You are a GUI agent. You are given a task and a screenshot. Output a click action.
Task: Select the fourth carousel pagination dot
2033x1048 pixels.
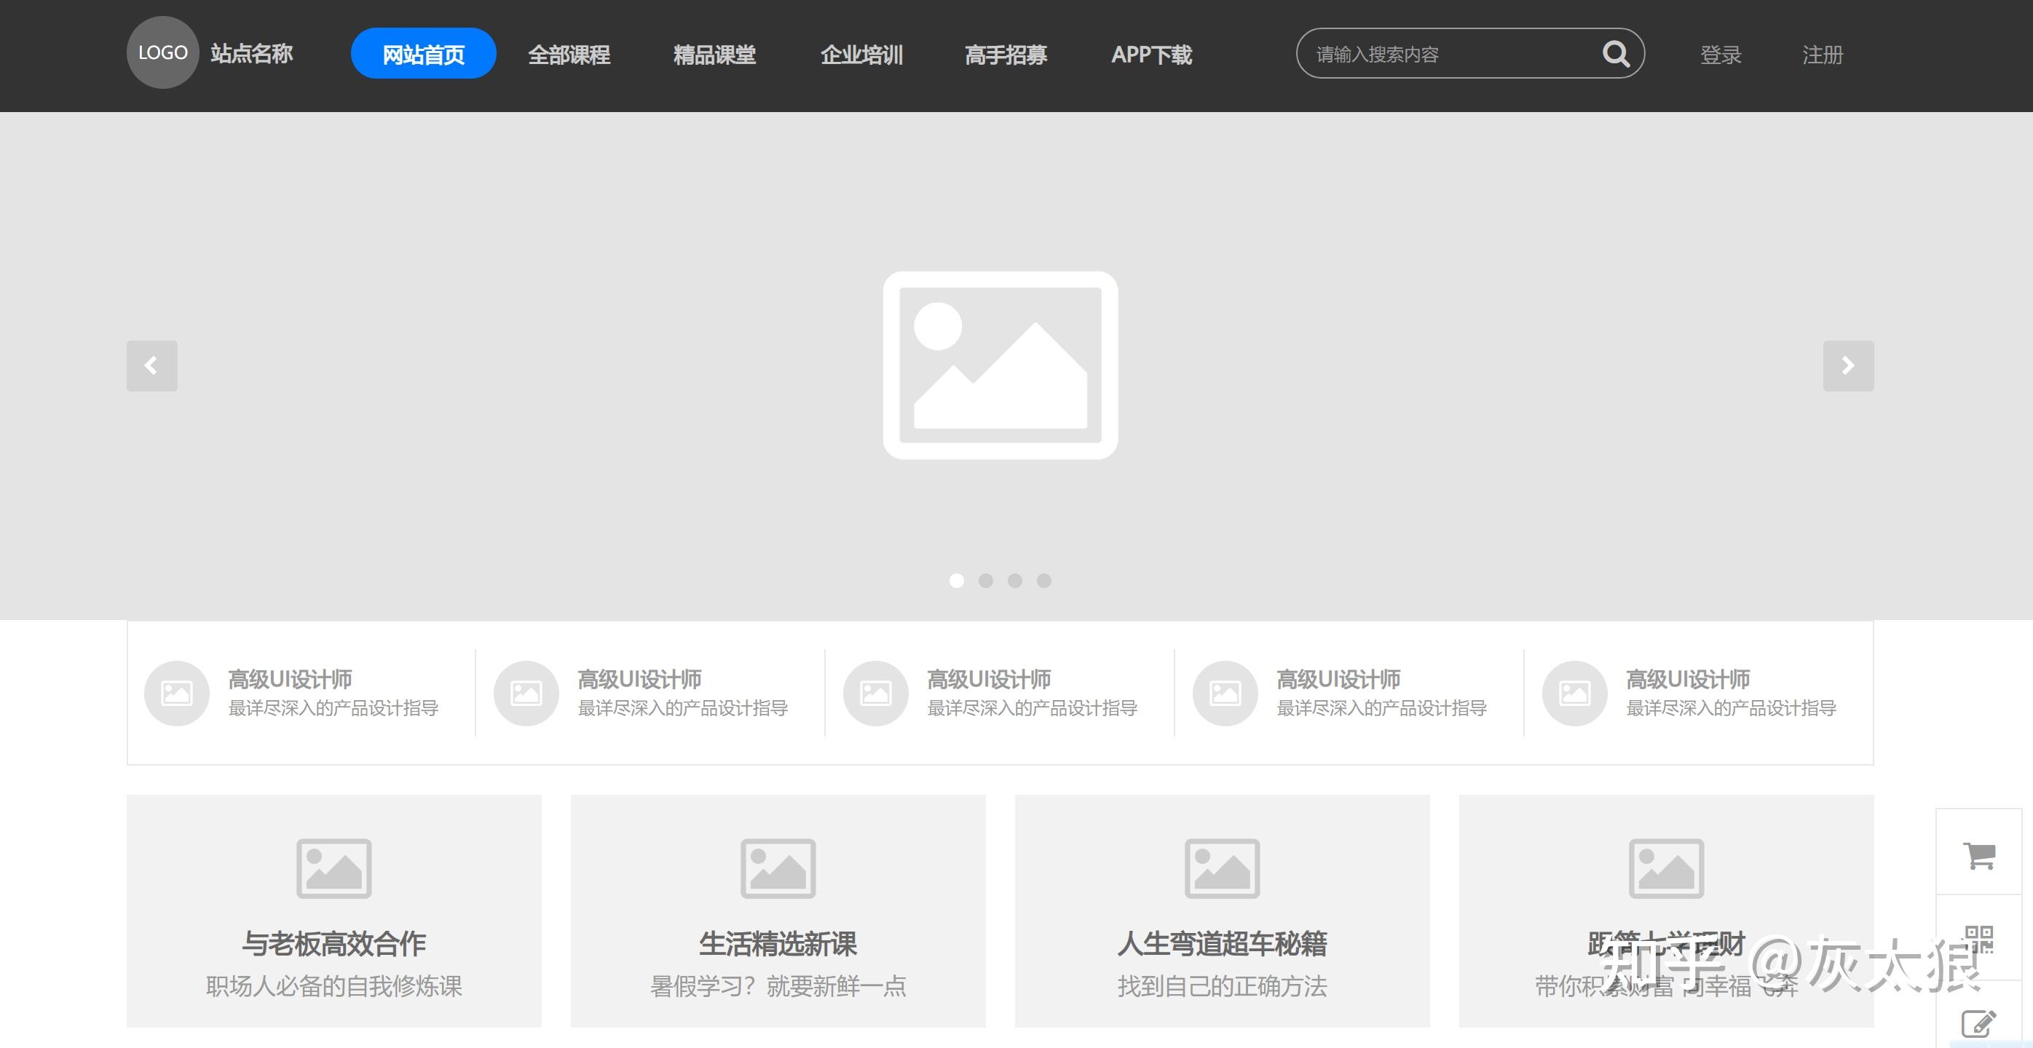[x=1045, y=581]
